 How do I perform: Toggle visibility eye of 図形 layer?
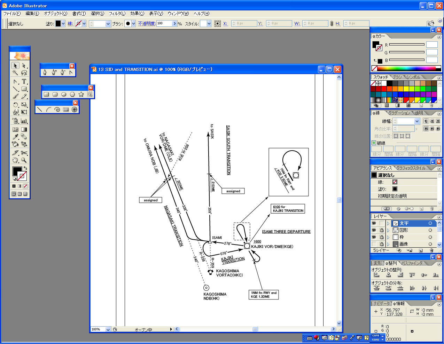[x=374, y=230]
